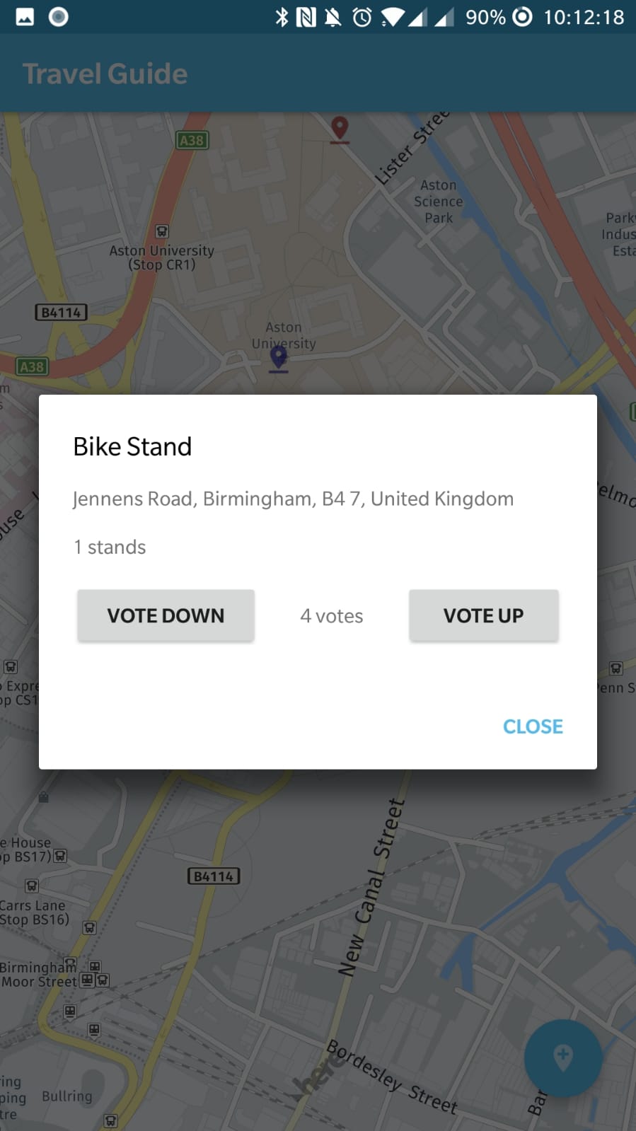The width and height of the screenshot is (636, 1131).
Task: Tap the B4114 road label below dialog
Action: pos(214,876)
